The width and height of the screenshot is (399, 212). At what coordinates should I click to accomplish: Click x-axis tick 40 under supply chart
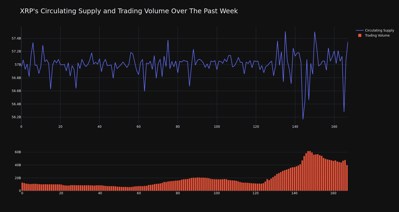click(x=99, y=127)
